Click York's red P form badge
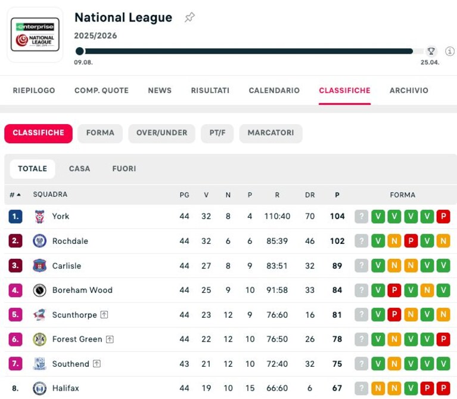Viewport: 457px width, 399px height. (x=443, y=216)
